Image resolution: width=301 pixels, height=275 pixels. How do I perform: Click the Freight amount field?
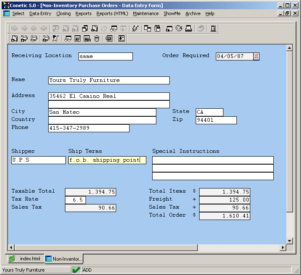(224, 200)
